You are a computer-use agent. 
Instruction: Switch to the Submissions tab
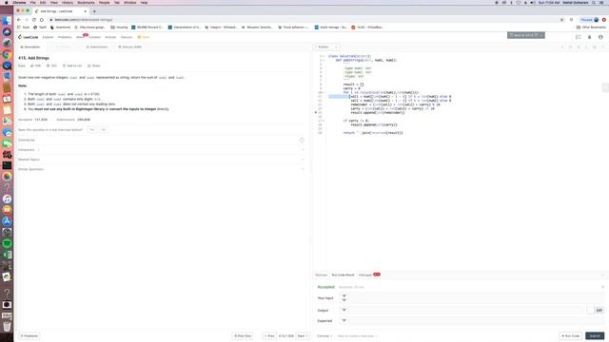pyautogui.click(x=97, y=47)
